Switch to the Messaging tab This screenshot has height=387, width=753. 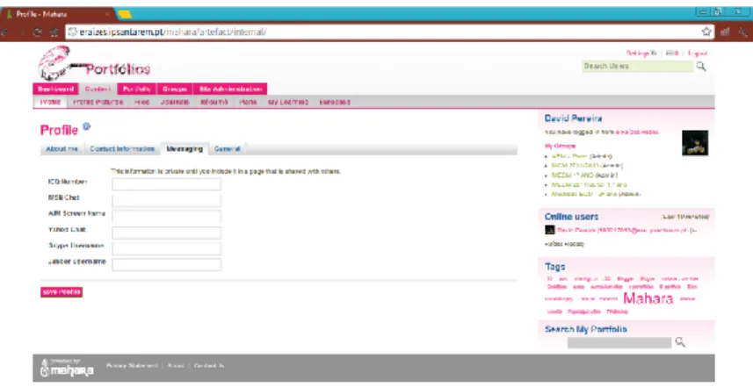pos(185,149)
